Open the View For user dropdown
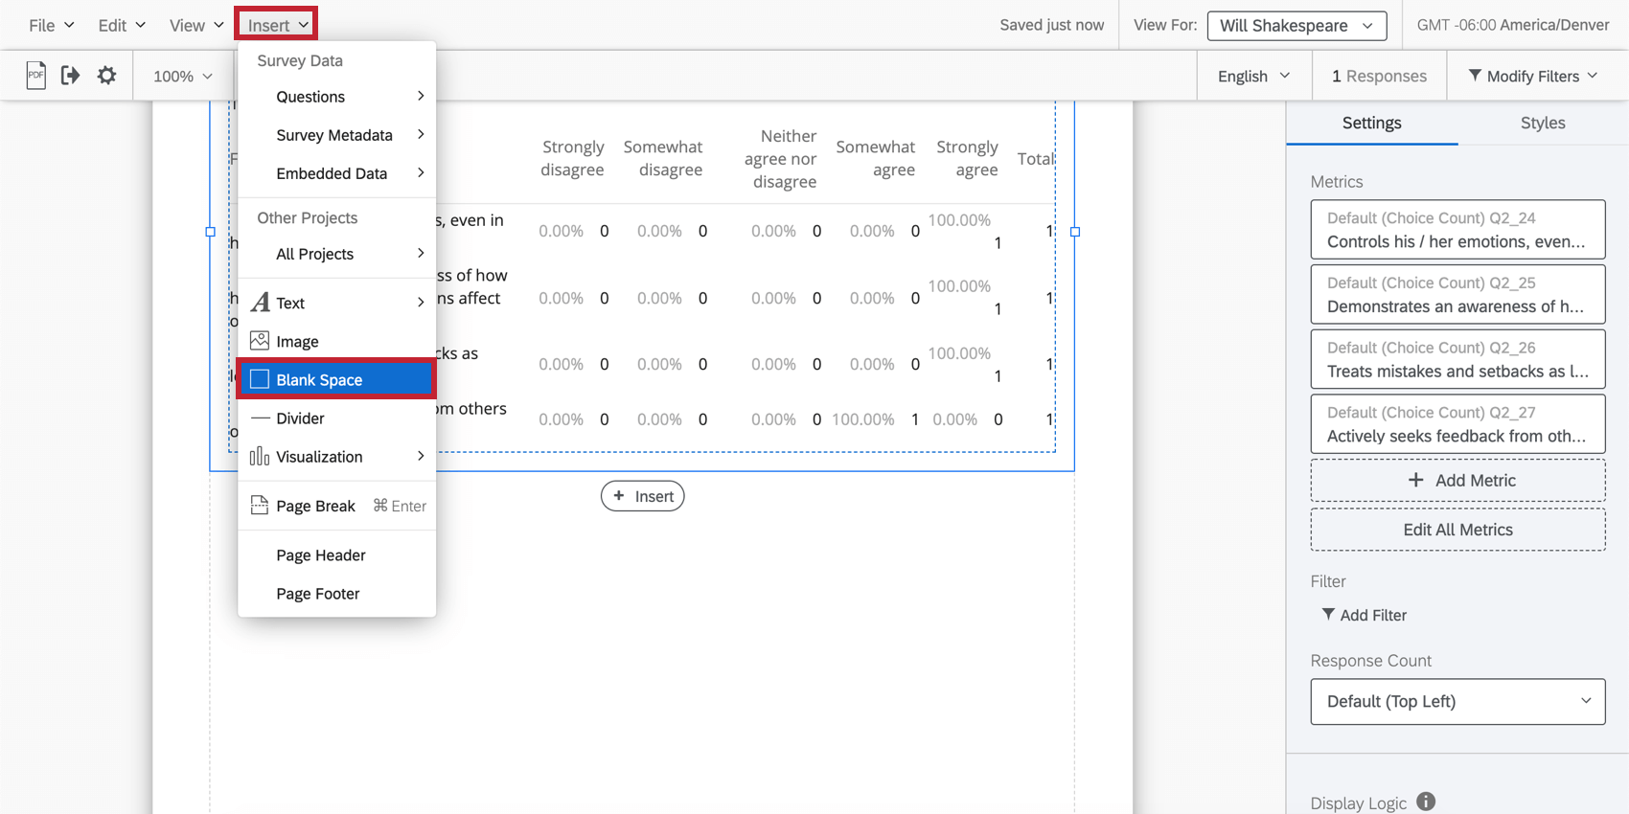1629x814 pixels. pyautogui.click(x=1296, y=26)
